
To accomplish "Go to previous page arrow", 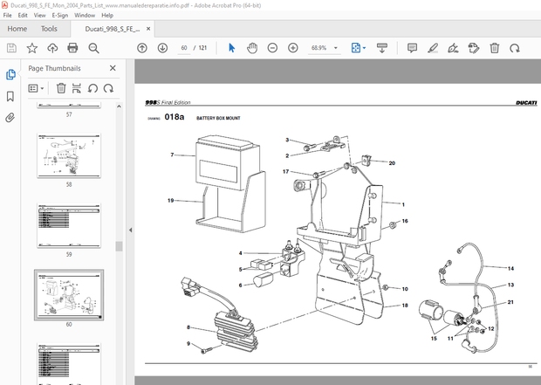I will click(142, 48).
